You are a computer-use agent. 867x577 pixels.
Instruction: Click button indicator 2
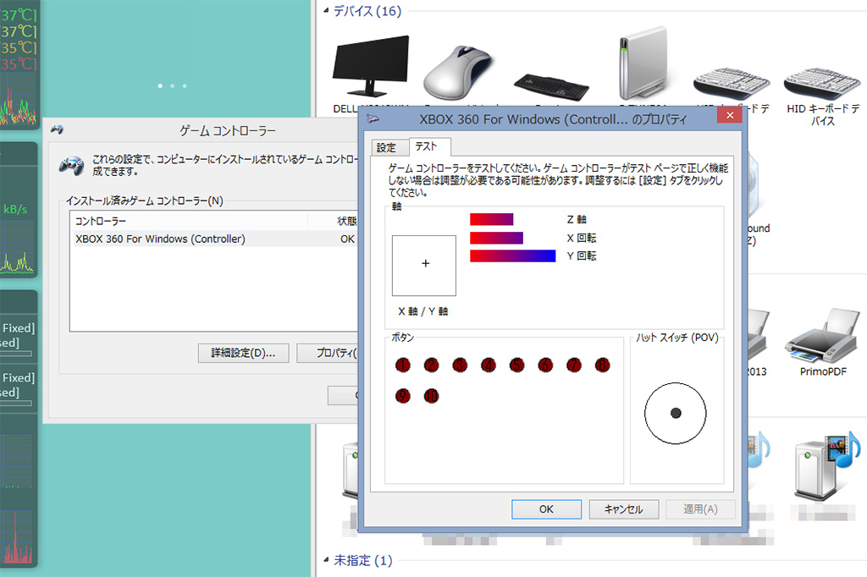431,365
